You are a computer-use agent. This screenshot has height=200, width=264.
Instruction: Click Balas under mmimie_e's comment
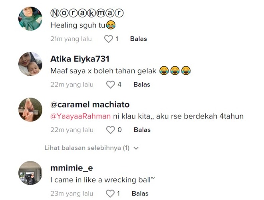[140, 194]
